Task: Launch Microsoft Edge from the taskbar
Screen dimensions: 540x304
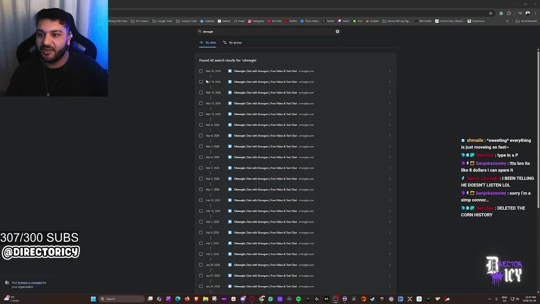Action: tap(178, 299)
